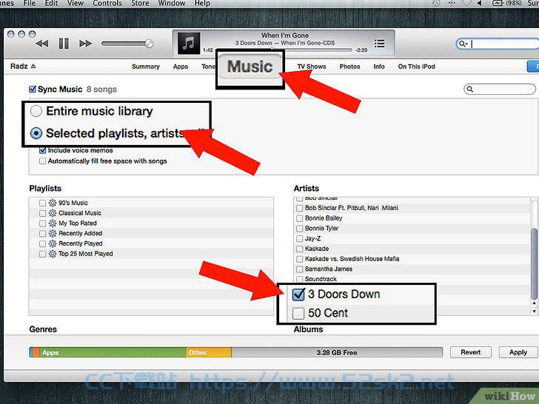
Task: Click the 3.28 GB Free capacity segment
Action: click(x=337, y=352)
